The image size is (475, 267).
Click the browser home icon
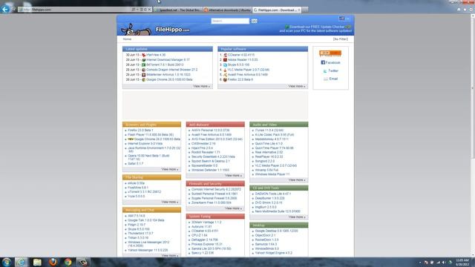pos(459,10)
